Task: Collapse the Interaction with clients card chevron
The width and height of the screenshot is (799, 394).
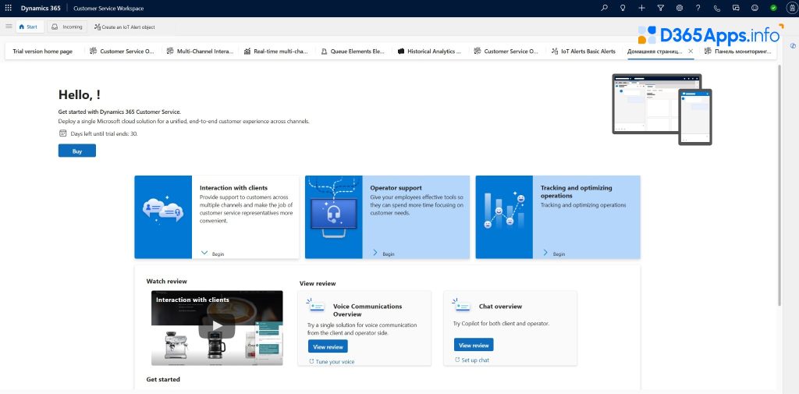Action: [x=205, y=253]
